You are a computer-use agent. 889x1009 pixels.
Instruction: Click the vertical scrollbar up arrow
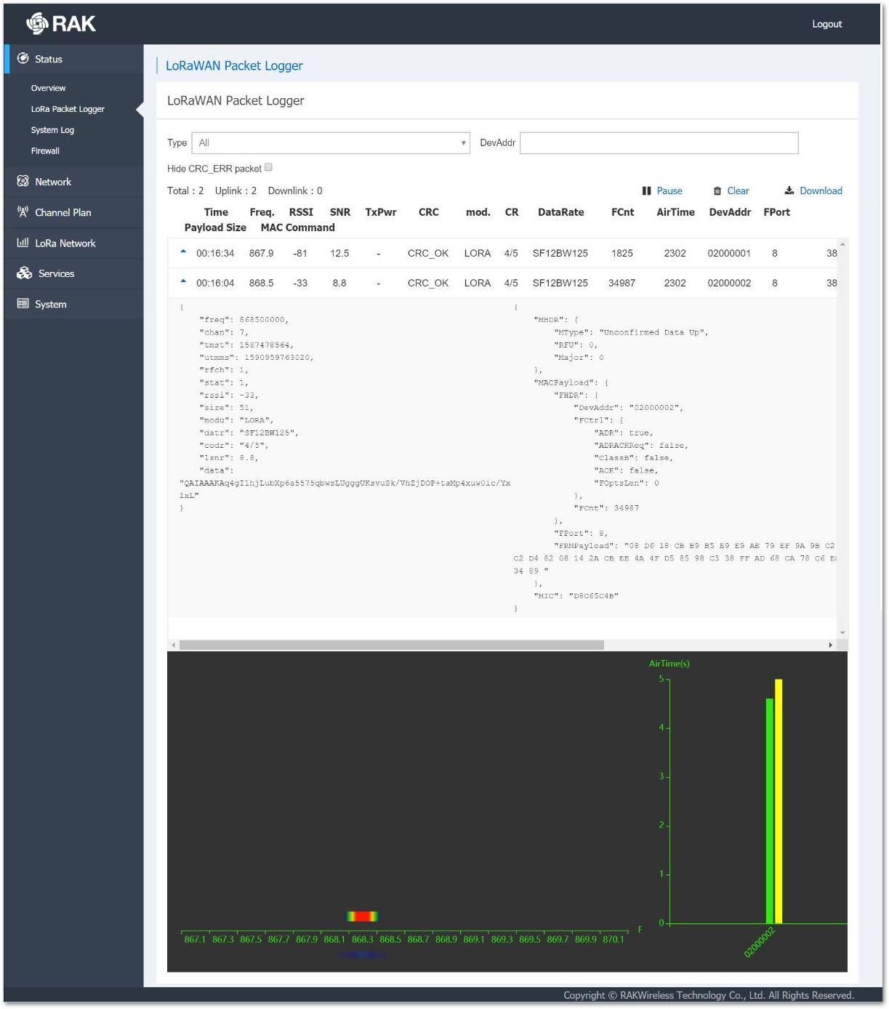point(842,244)
